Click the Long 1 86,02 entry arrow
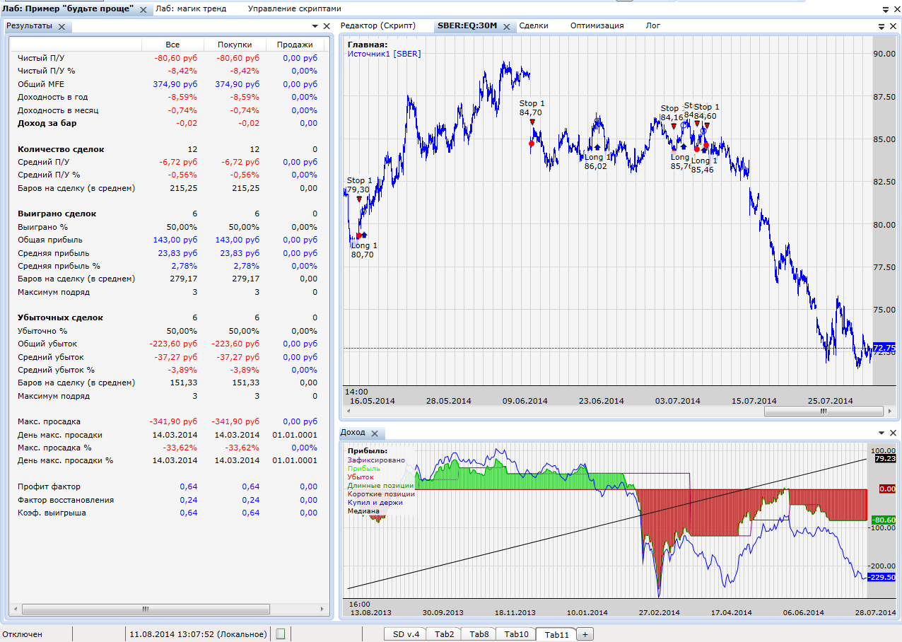 597,148
